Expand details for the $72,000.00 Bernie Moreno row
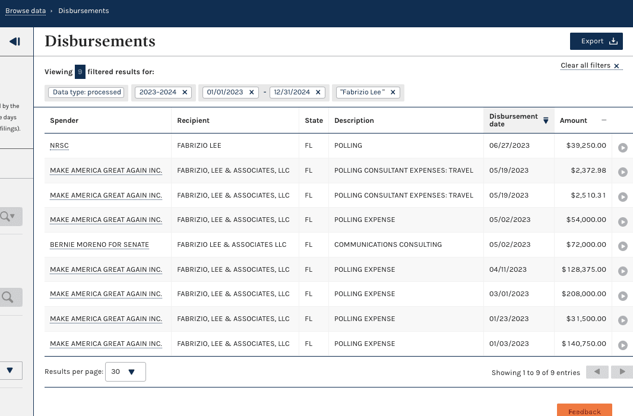 click(x=622, y=246)
